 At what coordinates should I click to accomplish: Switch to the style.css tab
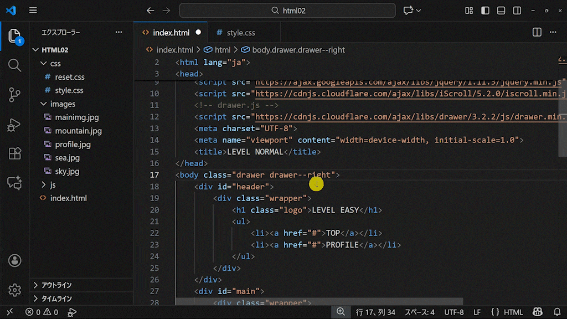pos(240,33)
